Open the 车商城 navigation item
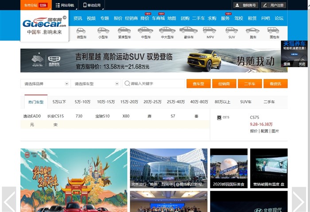The height and width of the screenshot is (212, 310). 158,19
